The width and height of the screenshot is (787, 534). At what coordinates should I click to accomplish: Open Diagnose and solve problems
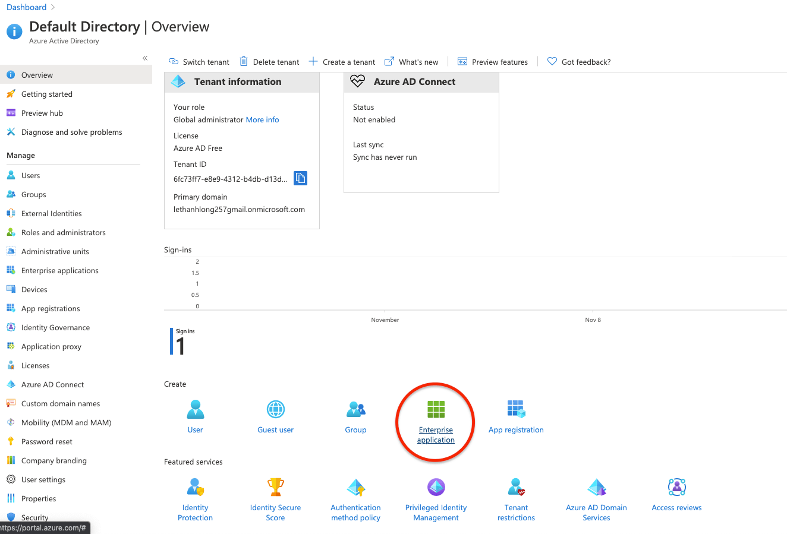point(76,132)
